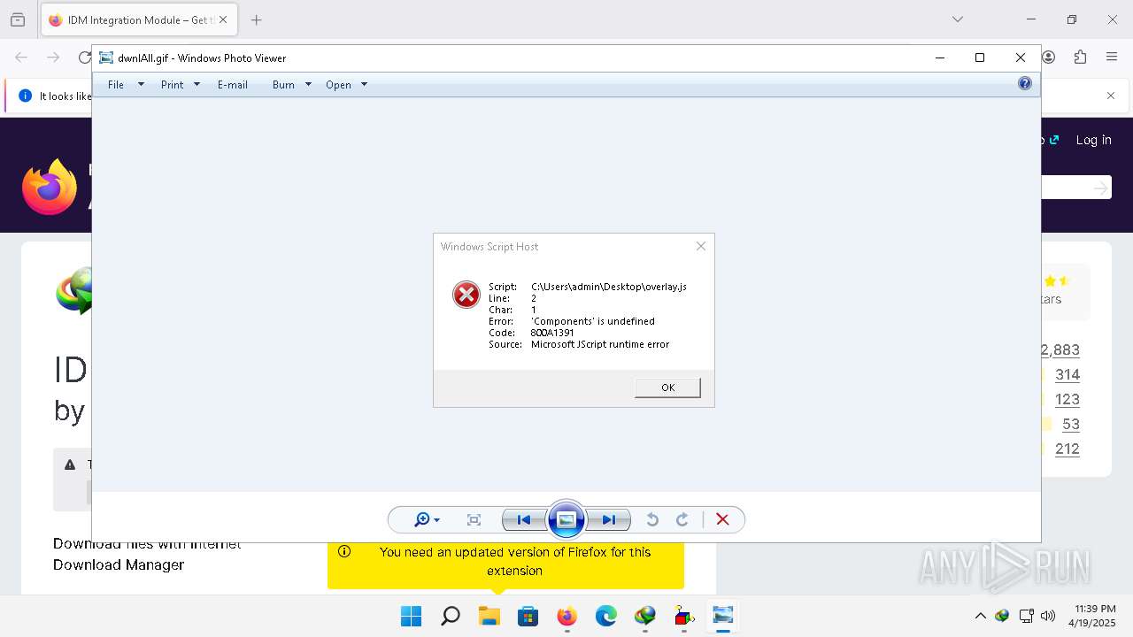Open Firefox from taskbar
Image resolution: width=1133 pixels, height=637 pixels.
pos(567,616)
